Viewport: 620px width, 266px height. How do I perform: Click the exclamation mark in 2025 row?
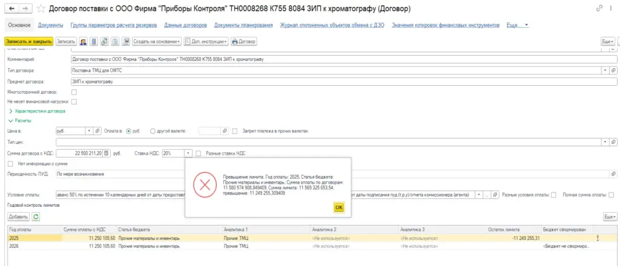(598, 238)
